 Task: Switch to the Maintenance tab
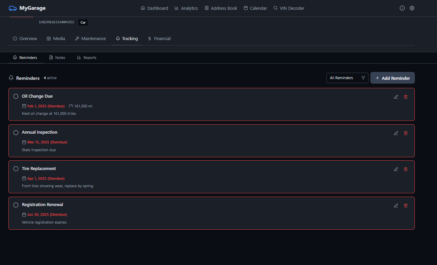[x=90, y=39]
